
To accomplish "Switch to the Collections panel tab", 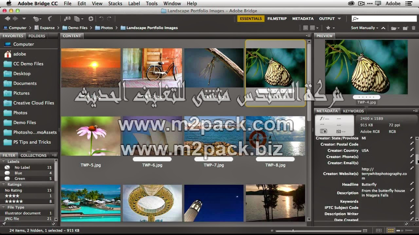I will [34, 155].
